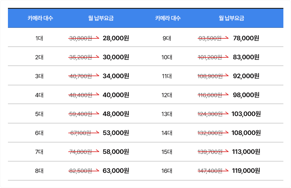Click the 16대 row label
This screenshot has width=291, height=188.
pos(167,171)
